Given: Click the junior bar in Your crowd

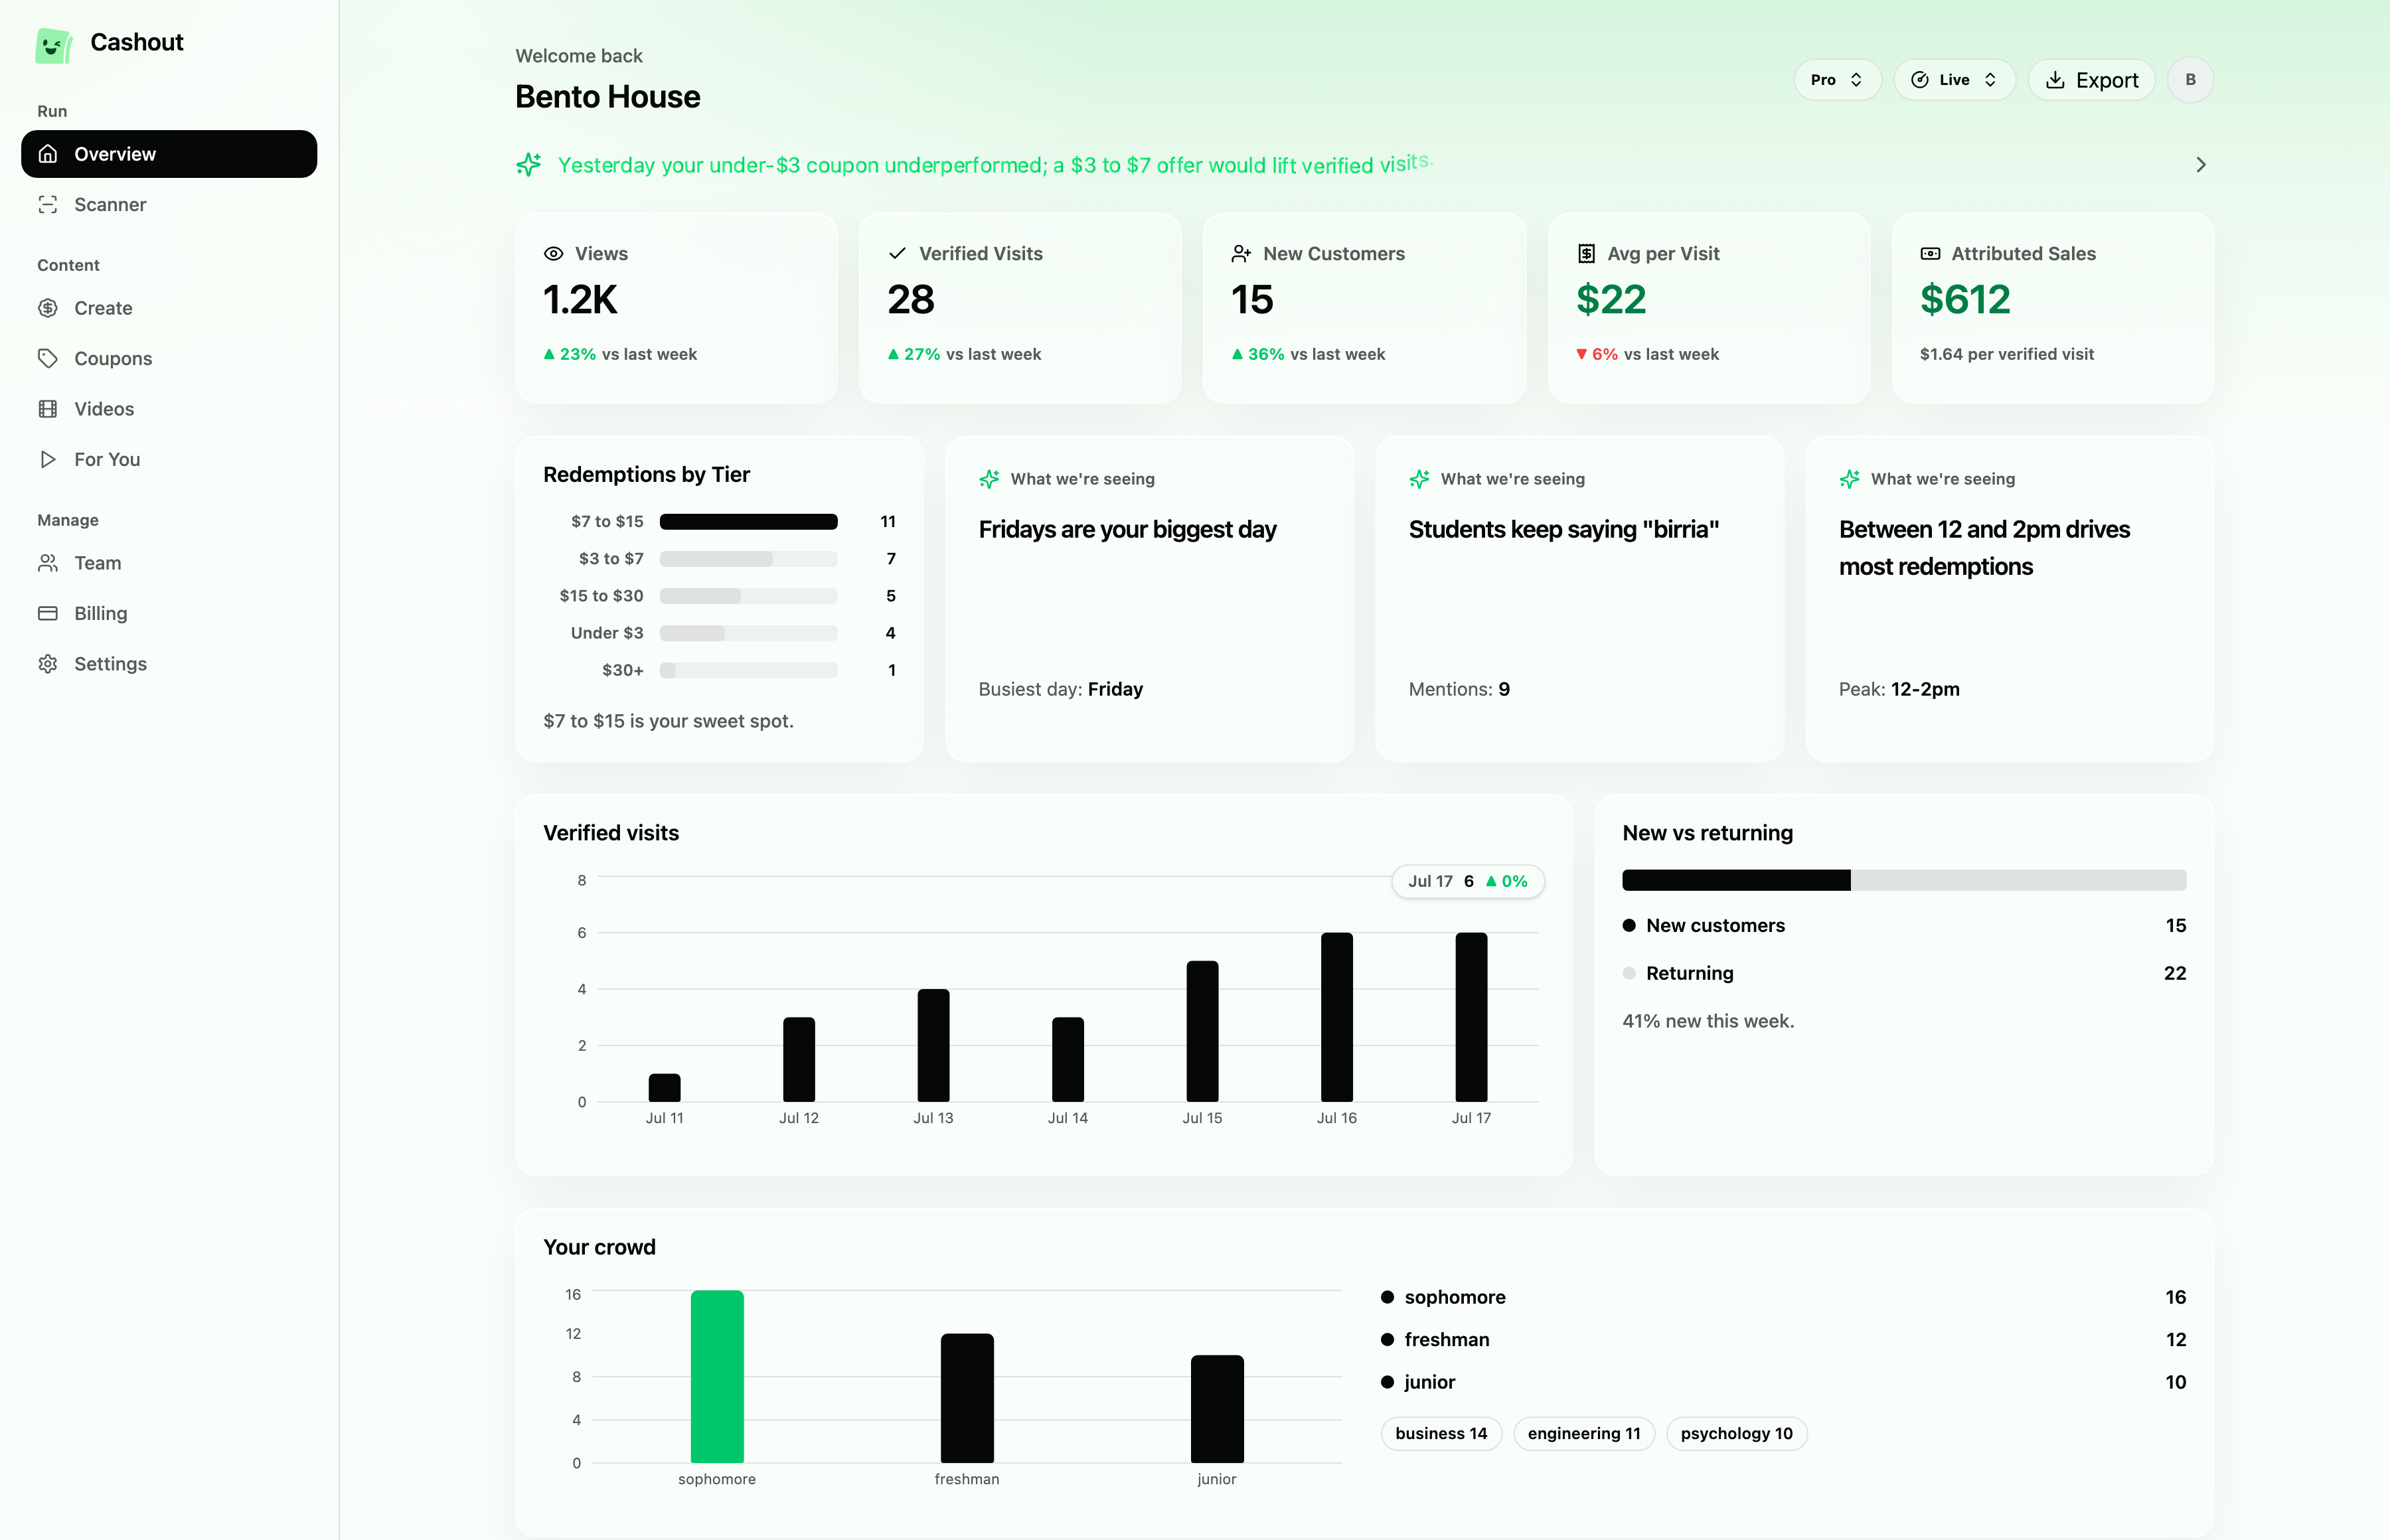Looking at the screenshot, I should (1217, 1409).
